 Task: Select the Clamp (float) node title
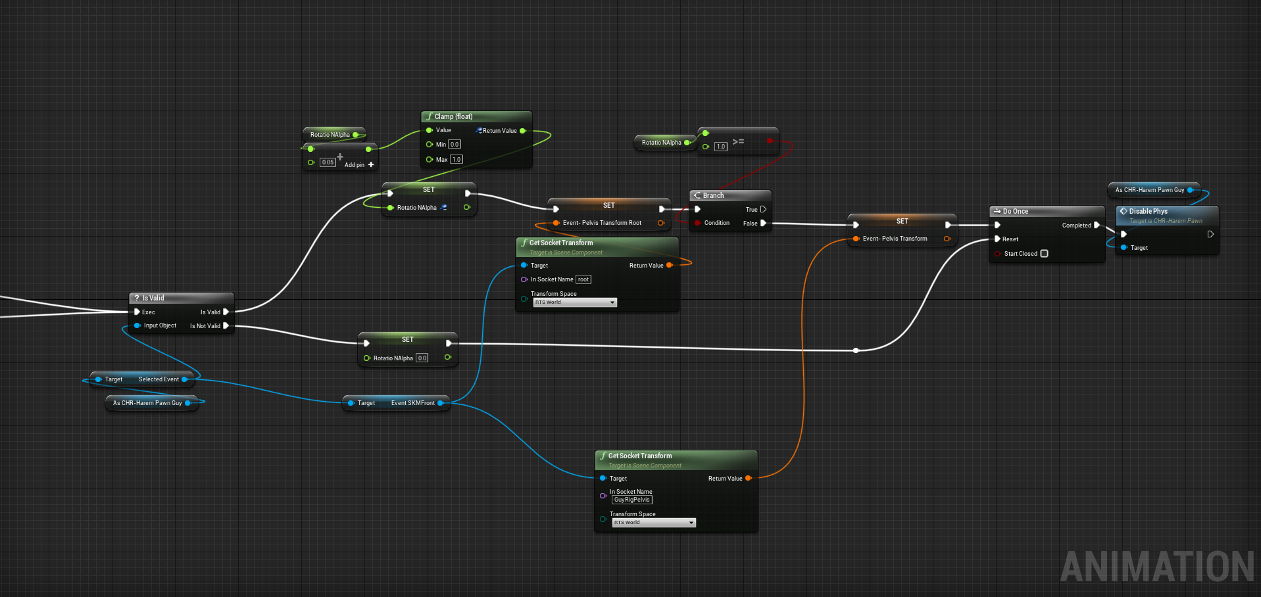pos(453,116)
